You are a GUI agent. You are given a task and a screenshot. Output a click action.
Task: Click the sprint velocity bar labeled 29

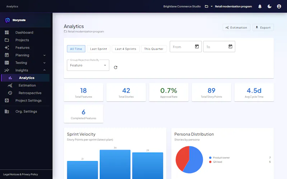[148, 166]
